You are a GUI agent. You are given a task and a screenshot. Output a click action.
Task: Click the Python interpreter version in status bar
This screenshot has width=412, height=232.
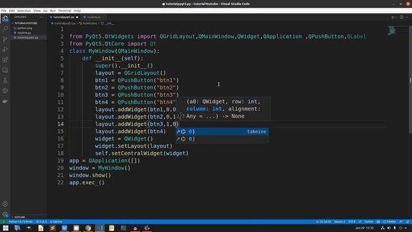coord(21,222)
